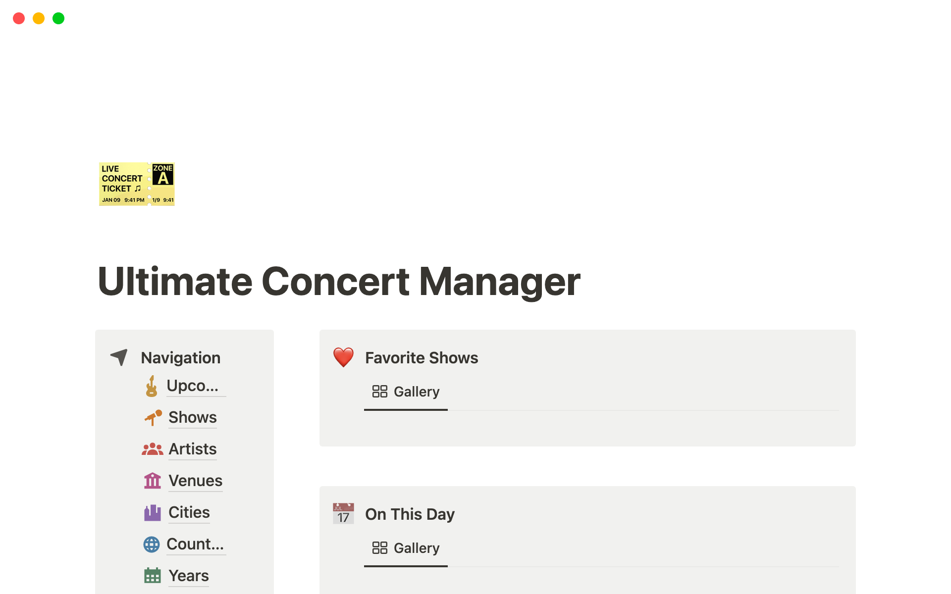
Task: Click the gallery grid icon under Favorite Shows
Action: click(x=380, y=391)
